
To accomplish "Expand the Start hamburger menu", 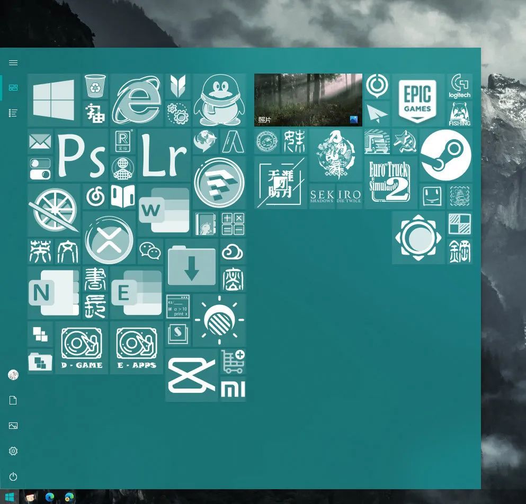I will (x=13, y=62).
